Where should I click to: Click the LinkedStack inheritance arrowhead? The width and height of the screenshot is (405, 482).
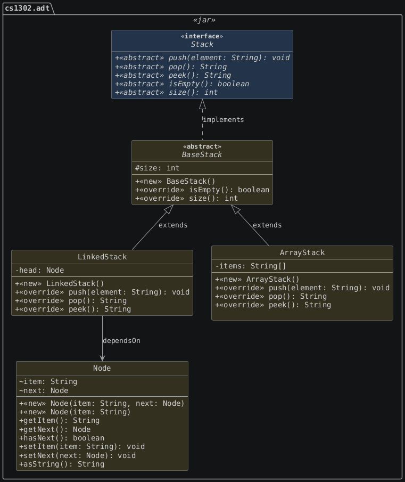pyautogui.click(x=169, y=209)
